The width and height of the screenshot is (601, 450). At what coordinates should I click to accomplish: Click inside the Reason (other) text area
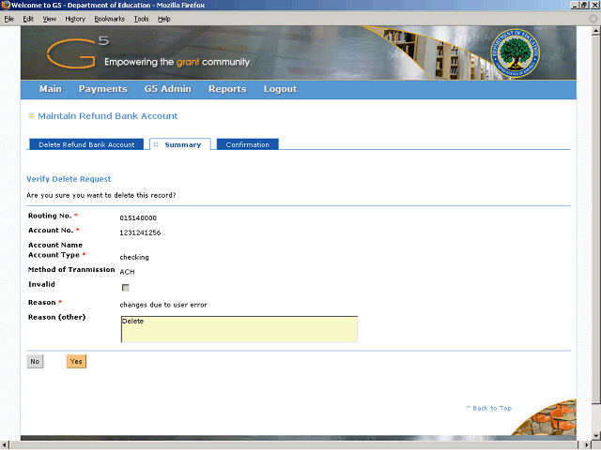tap(239, 329)
